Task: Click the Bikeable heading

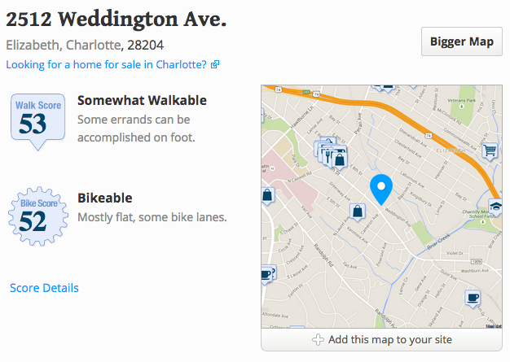Action: [x=104, y=198]
